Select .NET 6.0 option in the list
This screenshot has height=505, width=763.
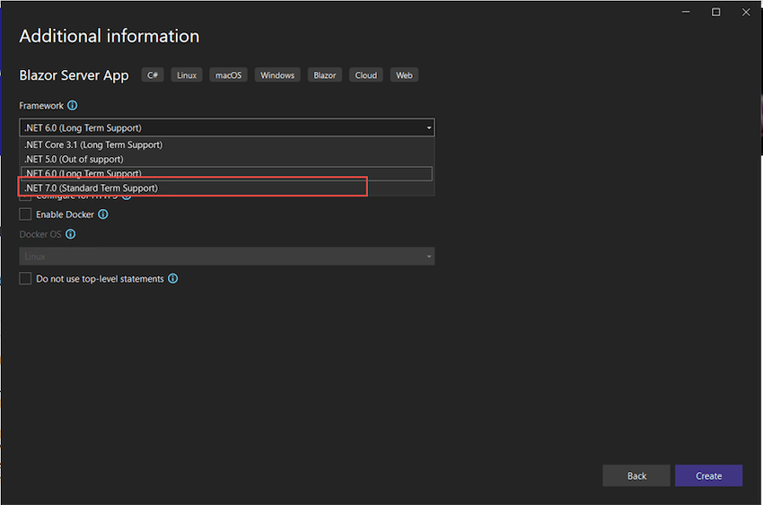click(x=83, y=173)
